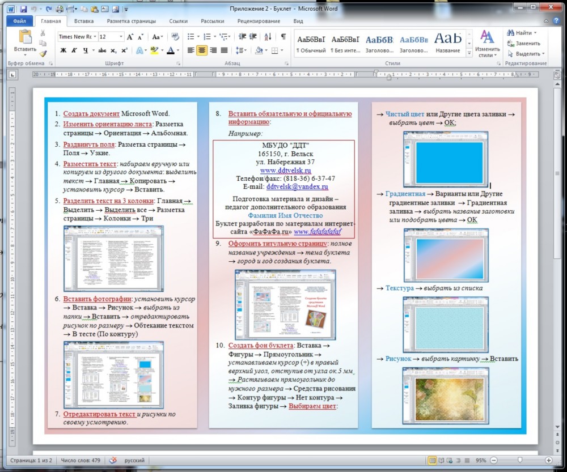The image size is (567, 472).
Task: Follow the www.ddtvelsk.ru hyperlink in document
Action: 285,170
